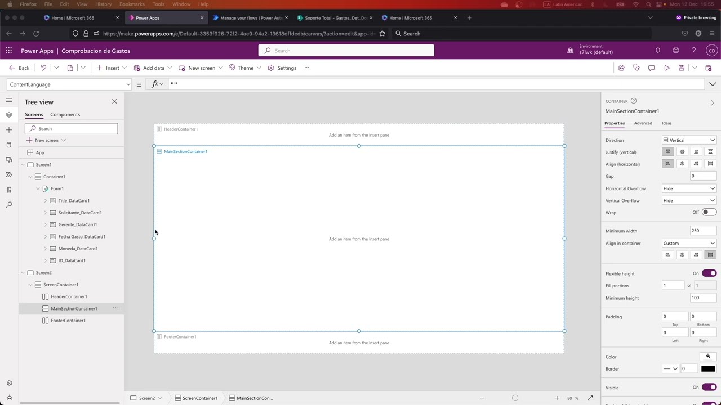Image resolution: width=721 pixels, height=405 pixels.
Task: Click the Paste clipboard icon
Action: pyautogui.click(x=70, y=68)
